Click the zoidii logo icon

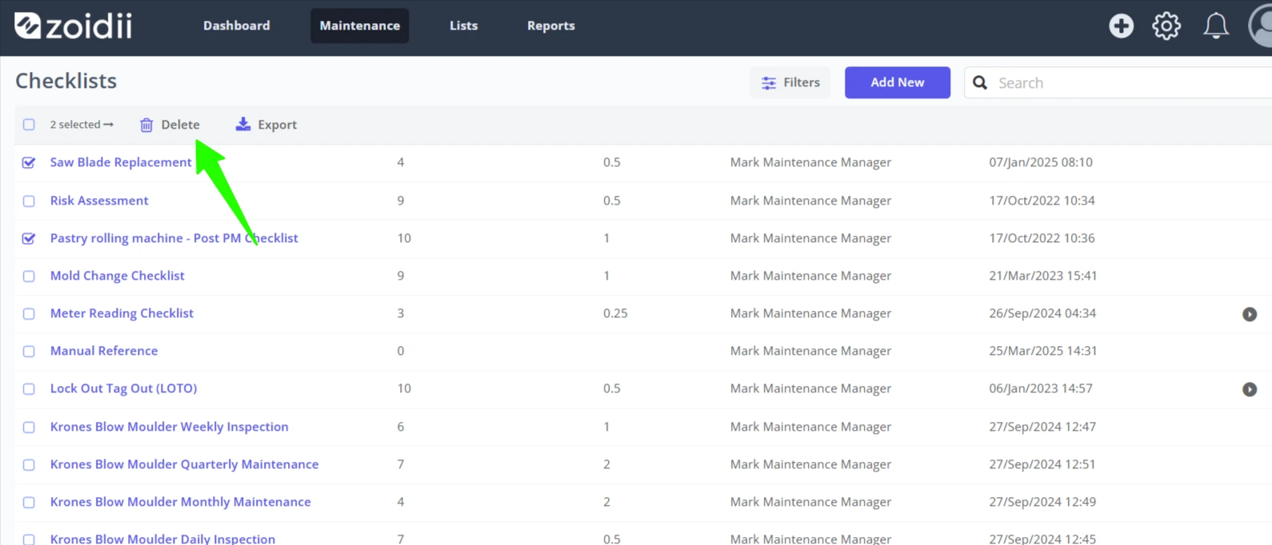pyautogui.click(x=27, y=26)
